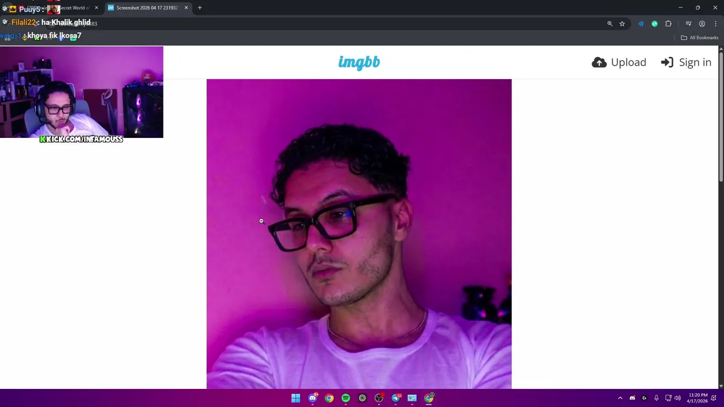Image resolution: width=724 pixels, height=407 pixels.
Task: Open the media control music icon
Action: 688,24
